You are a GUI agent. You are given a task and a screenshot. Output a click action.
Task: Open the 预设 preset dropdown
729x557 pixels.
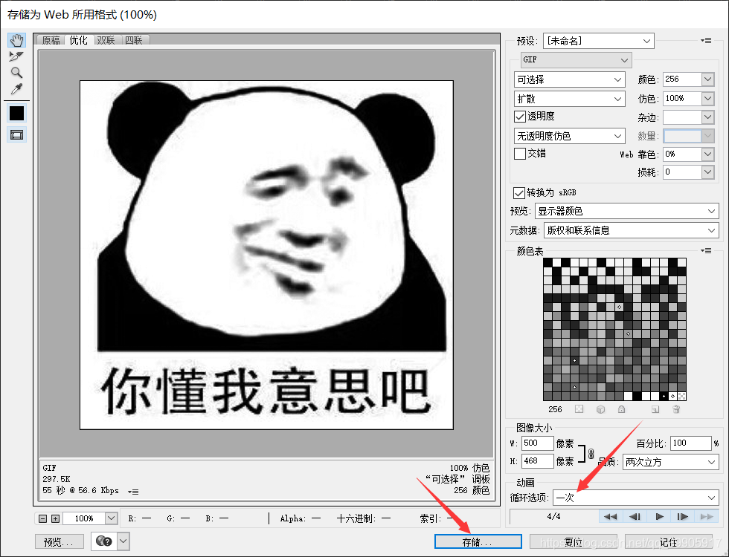(x=598, y=41)
